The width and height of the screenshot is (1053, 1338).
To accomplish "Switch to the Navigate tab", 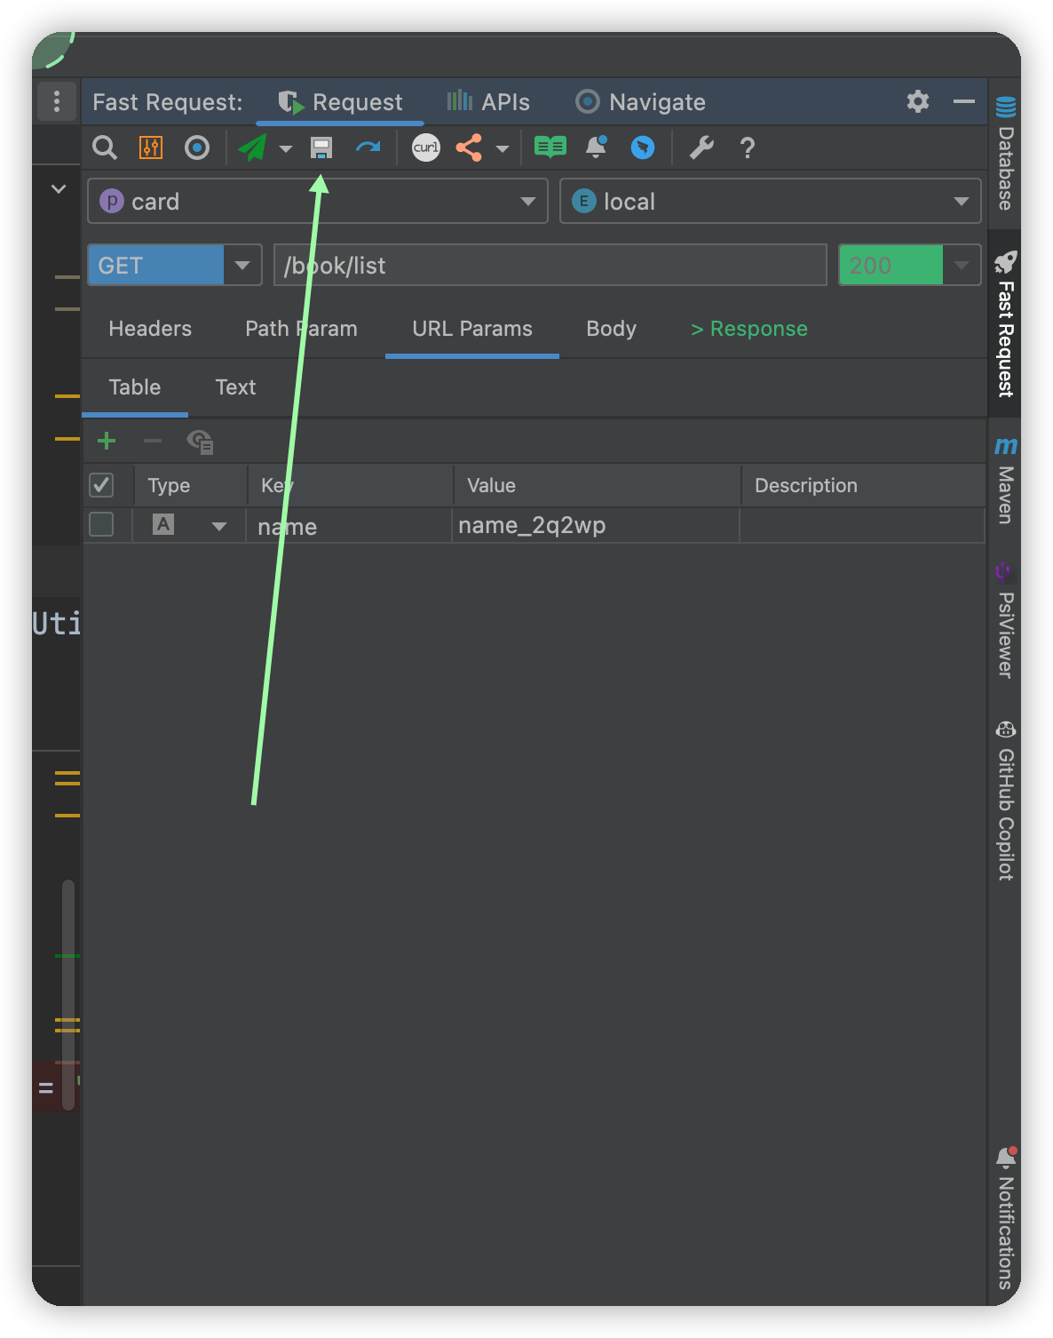I will click(x=640, y=102).
